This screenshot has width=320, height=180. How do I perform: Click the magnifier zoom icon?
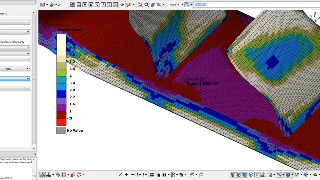pos(146,4)
